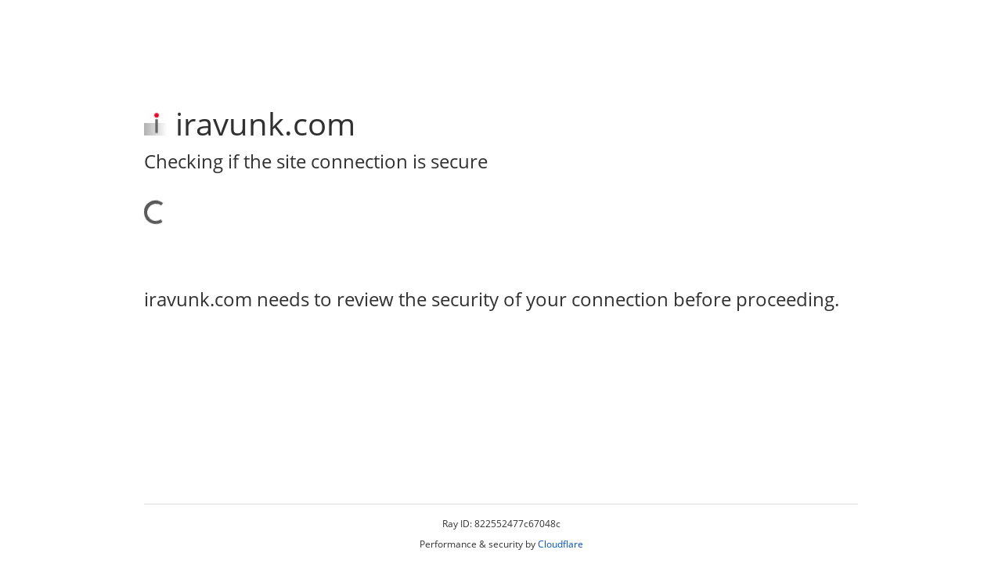The width and height of the screenshot is (1002, 564).
Task: Click the Ray ID value 822552477c67048c
Action: tap(517, 524)
